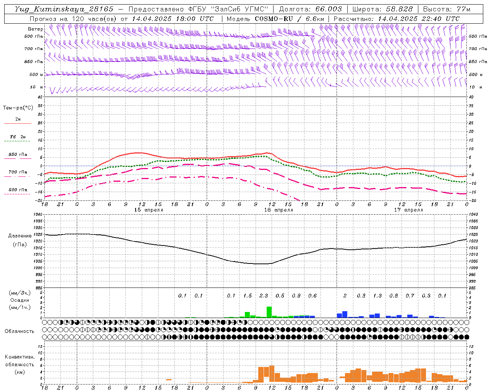The image size is (489, 391).
Task: Click the Долгота: 66.003 value
Action: pos(311,9)
